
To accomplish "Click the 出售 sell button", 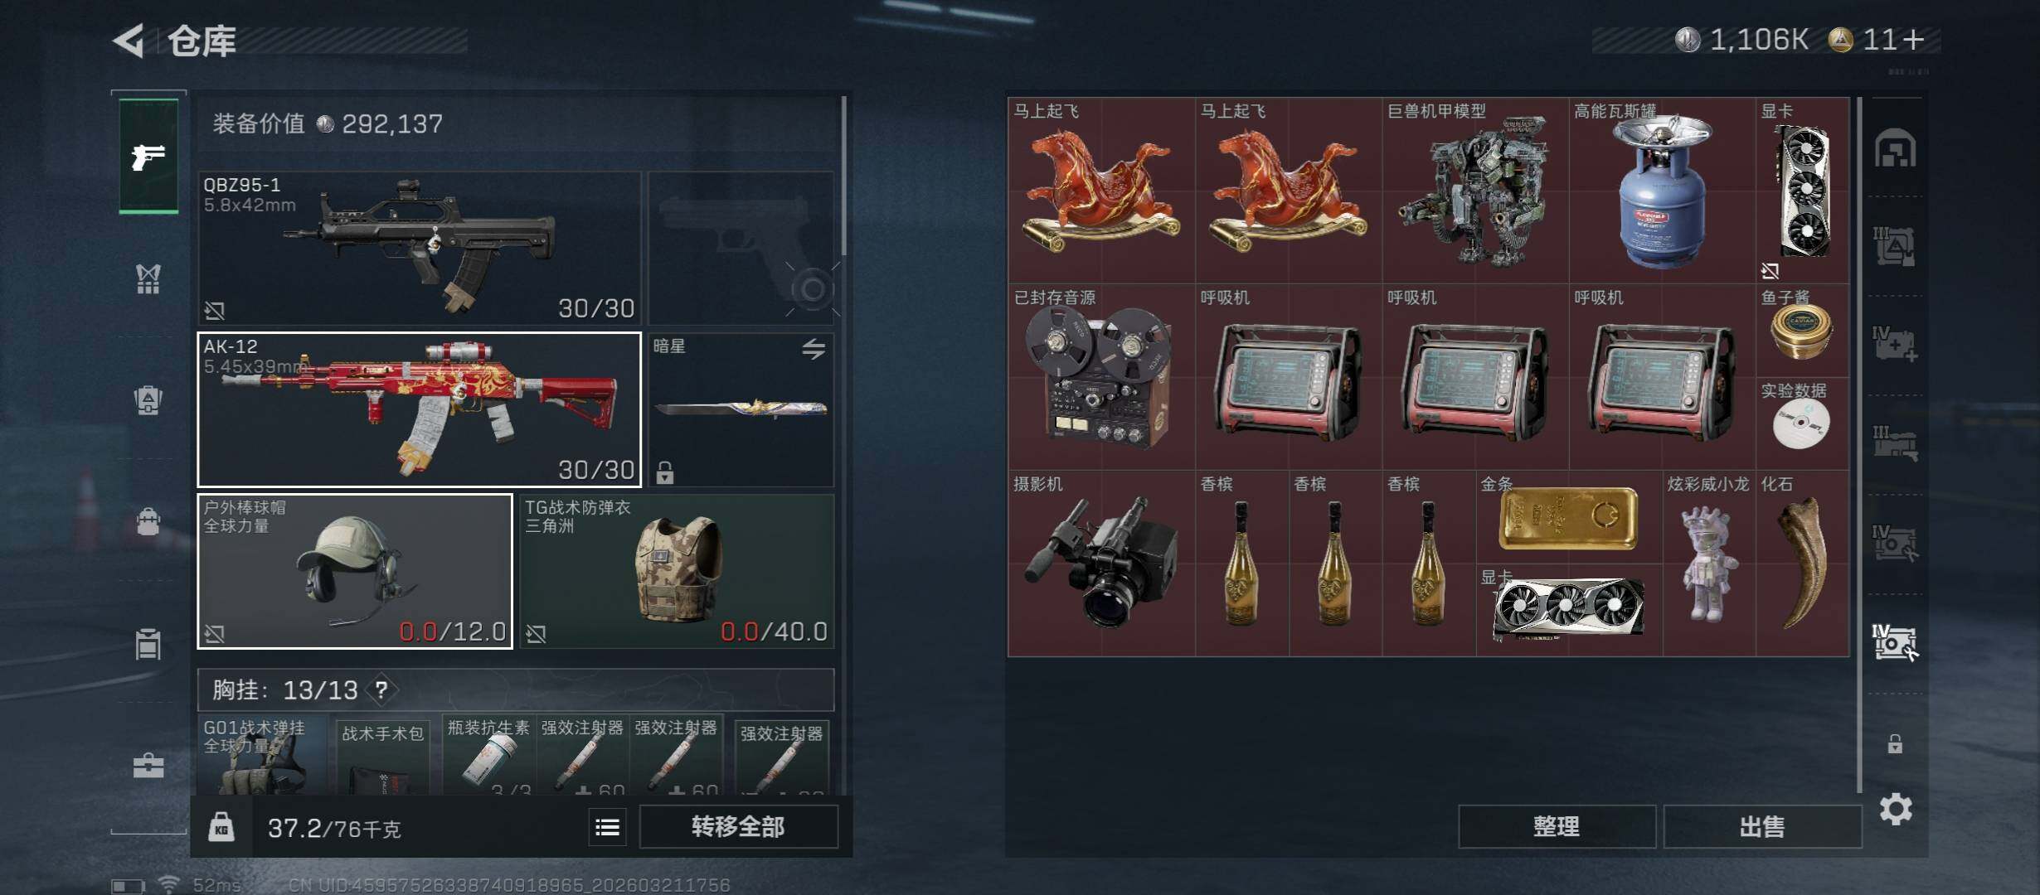I will (x=1762, y=826).
